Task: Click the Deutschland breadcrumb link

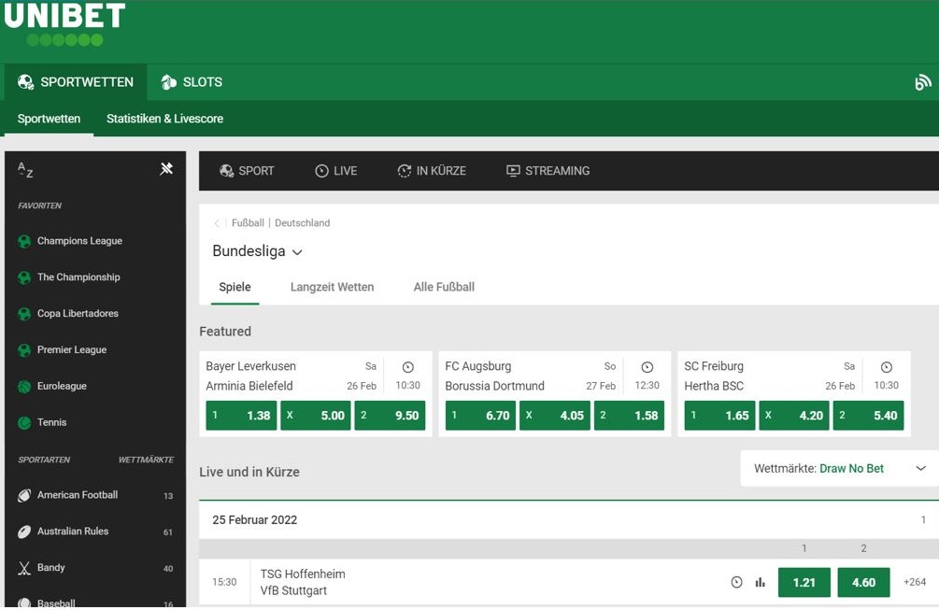Action: pos(303,222)
